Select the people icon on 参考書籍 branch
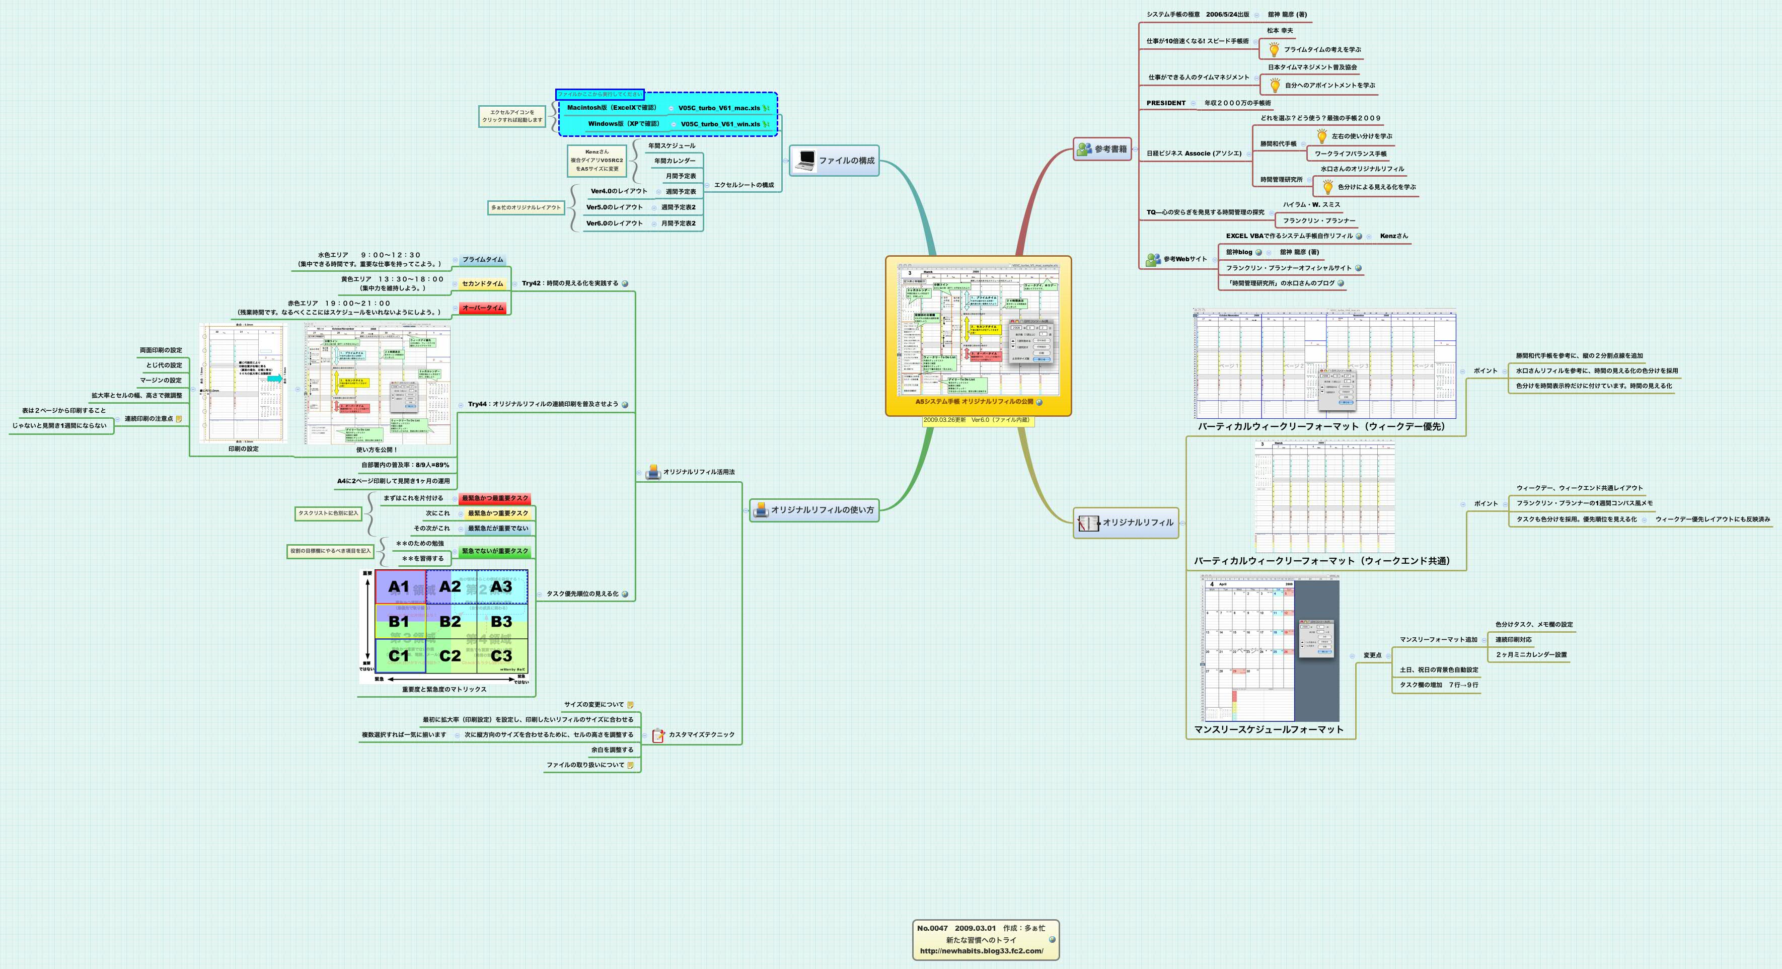The image size is (1782, 969). pos(1084,150)
